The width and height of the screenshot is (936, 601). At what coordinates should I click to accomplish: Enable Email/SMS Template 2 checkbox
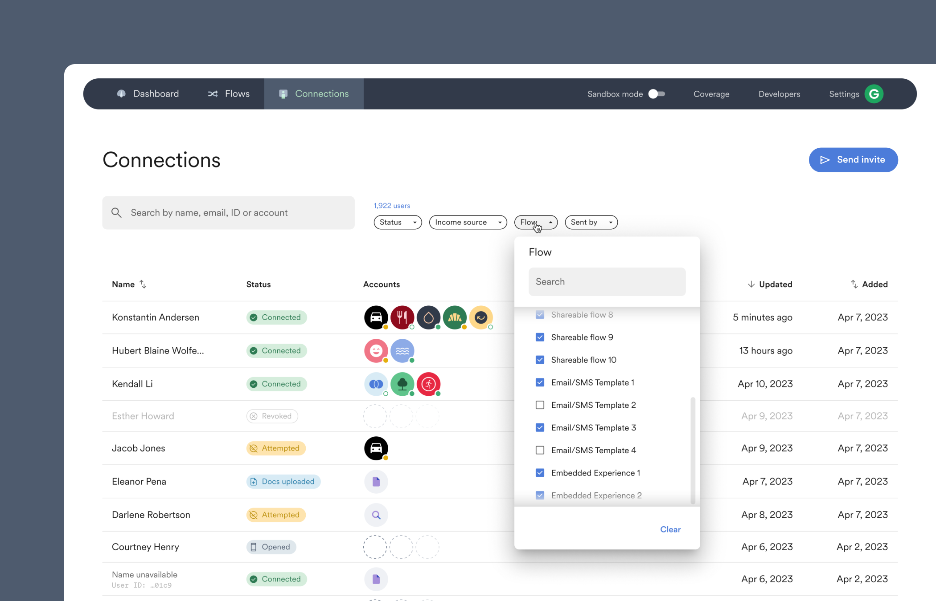pyautogui.click(x=540, y=405)
